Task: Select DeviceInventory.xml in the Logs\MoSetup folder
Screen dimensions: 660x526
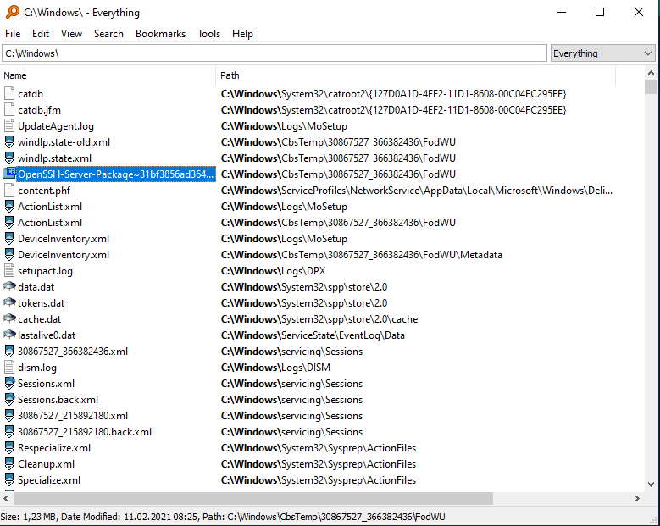Action: click(64, 239)
